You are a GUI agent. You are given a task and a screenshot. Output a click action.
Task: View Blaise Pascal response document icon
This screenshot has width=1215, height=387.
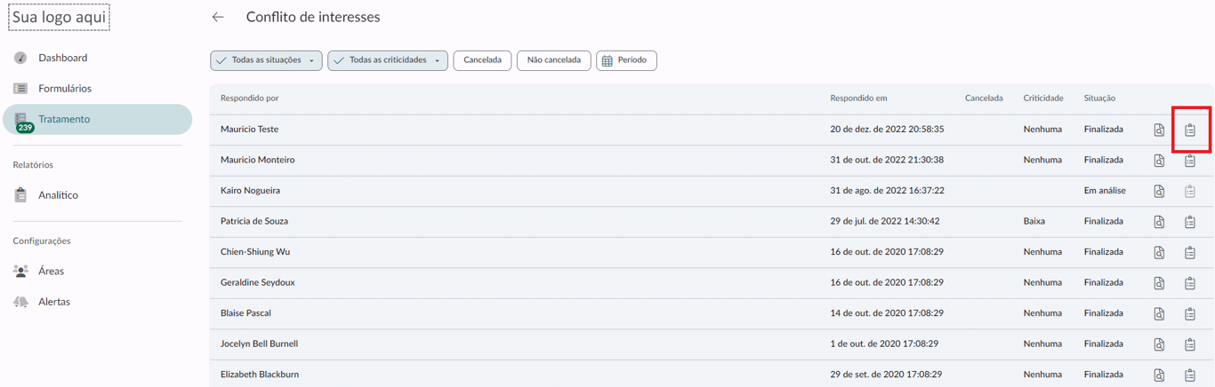tap(1159, 314)
